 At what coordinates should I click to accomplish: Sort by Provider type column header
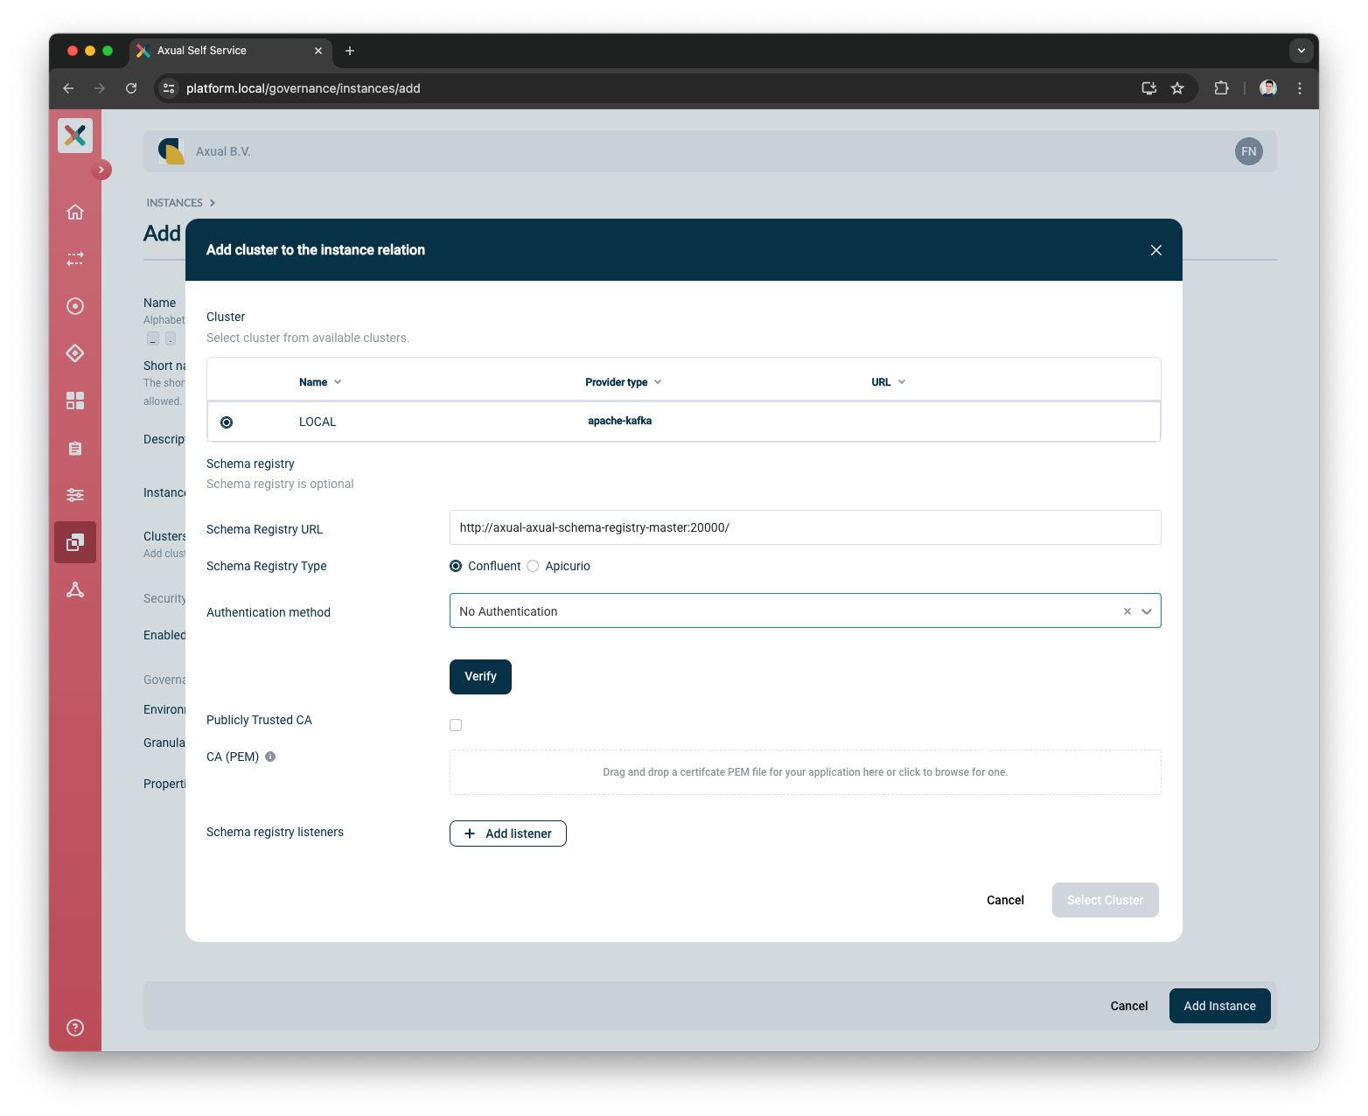[624, 382]
